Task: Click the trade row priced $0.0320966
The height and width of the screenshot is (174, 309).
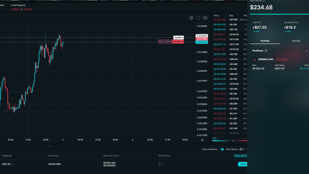Action: click(230, 29)
